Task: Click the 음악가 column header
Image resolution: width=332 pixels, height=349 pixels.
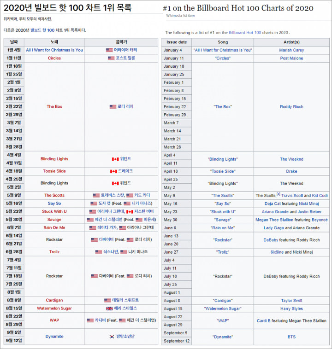Action: click(121, 42)
